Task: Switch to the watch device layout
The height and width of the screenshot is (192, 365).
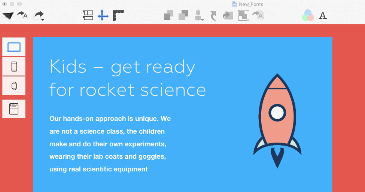Action: (14, 86)
